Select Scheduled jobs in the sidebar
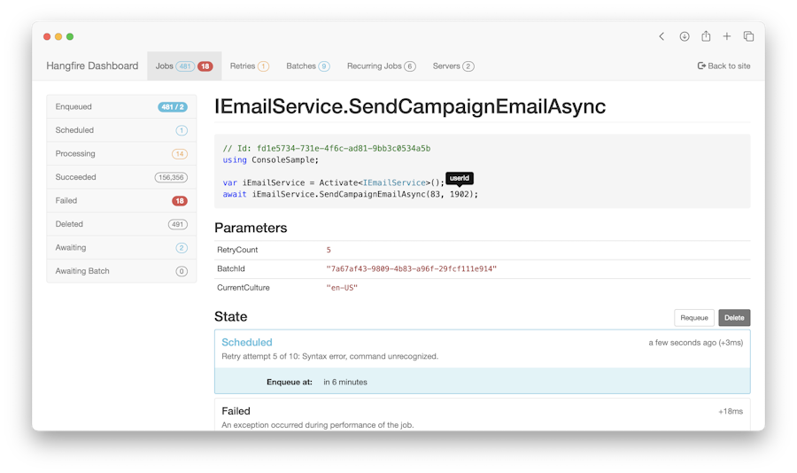The width and height of the screenshot is (797, 473). point(121,130)
